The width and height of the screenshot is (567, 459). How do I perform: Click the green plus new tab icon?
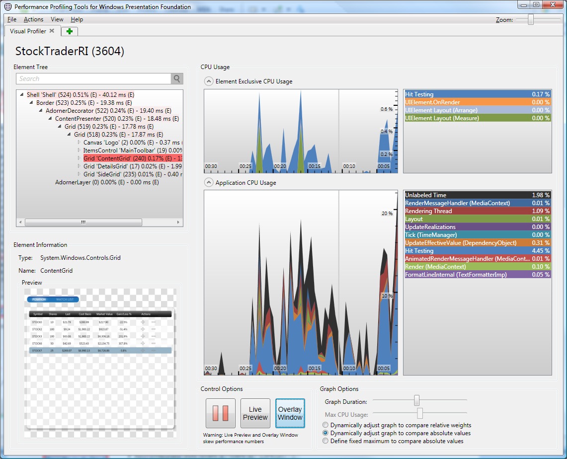70,31
